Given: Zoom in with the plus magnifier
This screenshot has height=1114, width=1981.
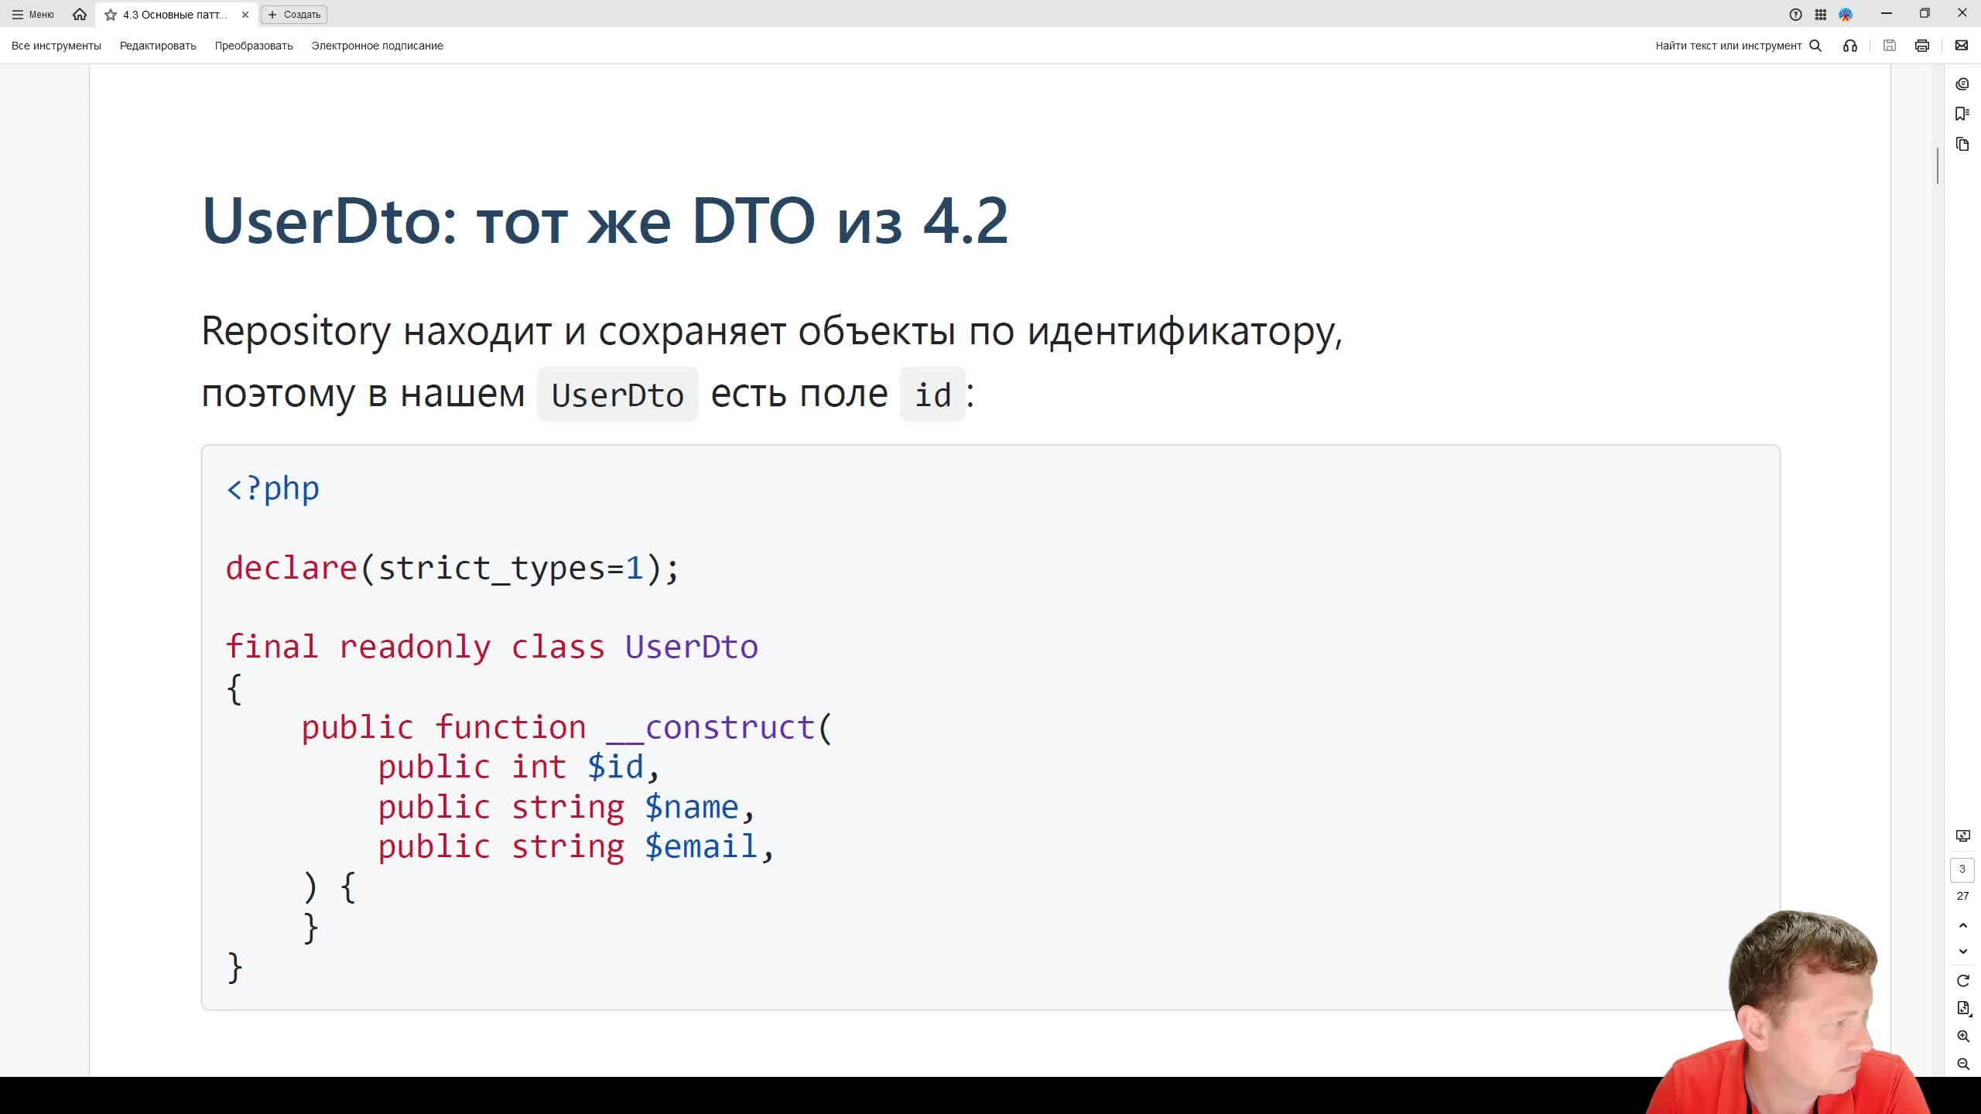Looking at the screenshot, I should (1963, 1037).
